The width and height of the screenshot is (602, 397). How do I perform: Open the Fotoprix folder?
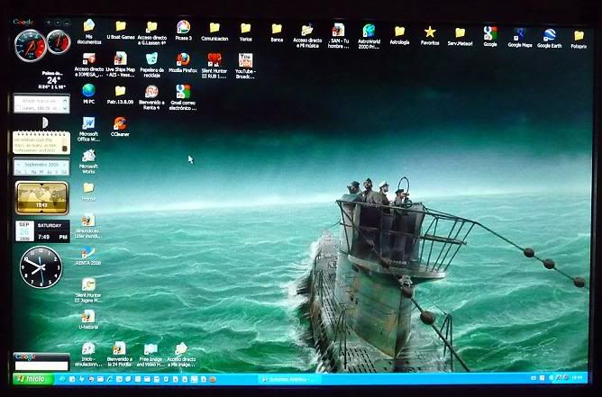(x=579, y=40)
